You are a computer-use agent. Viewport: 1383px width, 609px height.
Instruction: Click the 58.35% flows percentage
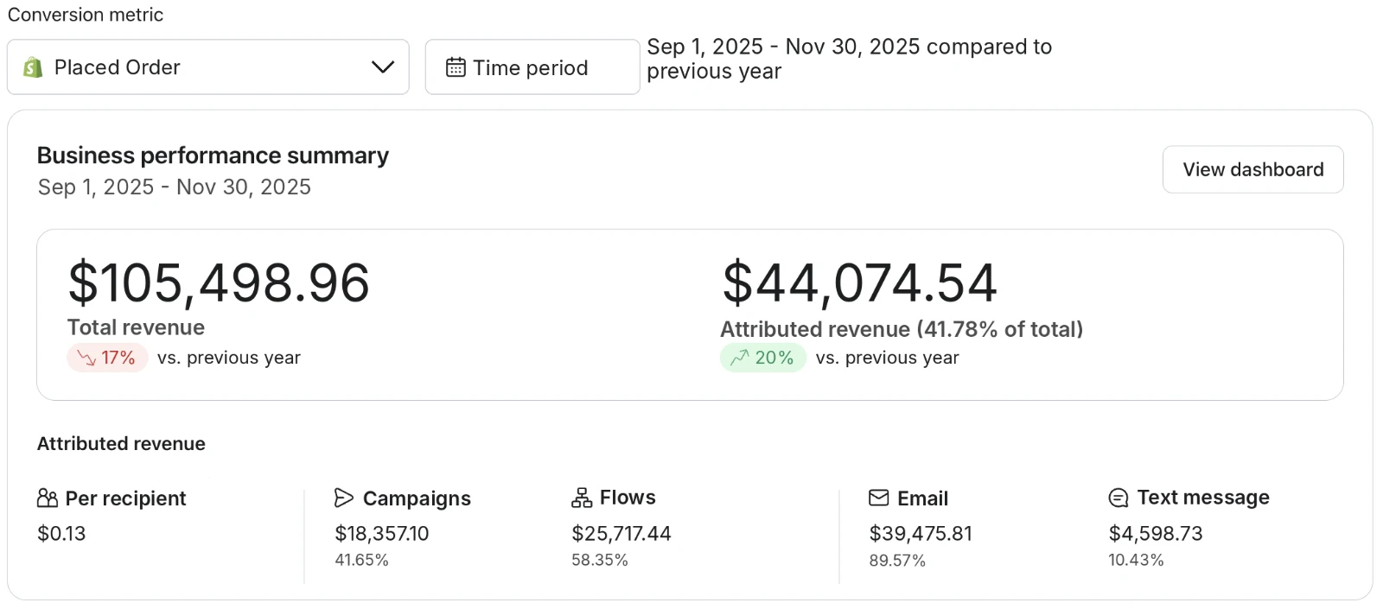[x=600, y=561]
